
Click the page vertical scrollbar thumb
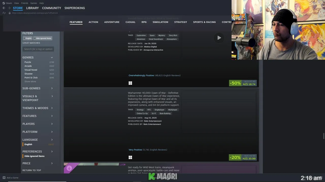[324, 136]
